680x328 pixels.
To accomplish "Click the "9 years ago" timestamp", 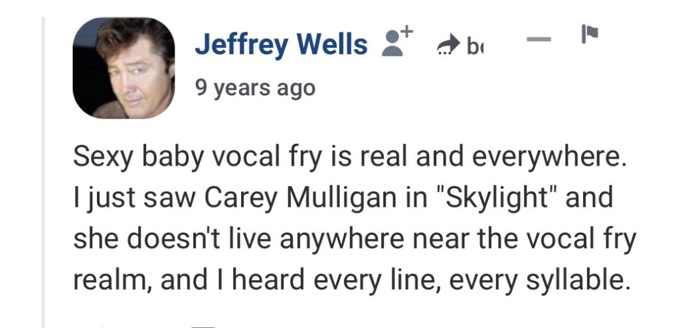I will (x=255, y=87).
